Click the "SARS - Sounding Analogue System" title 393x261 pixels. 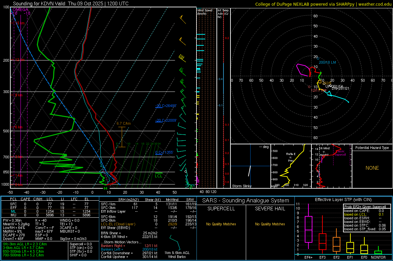pos(246,201)
